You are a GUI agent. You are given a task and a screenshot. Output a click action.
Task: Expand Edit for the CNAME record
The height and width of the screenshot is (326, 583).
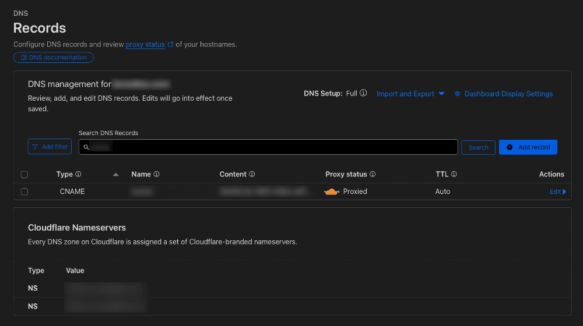(x=558, y=192)
